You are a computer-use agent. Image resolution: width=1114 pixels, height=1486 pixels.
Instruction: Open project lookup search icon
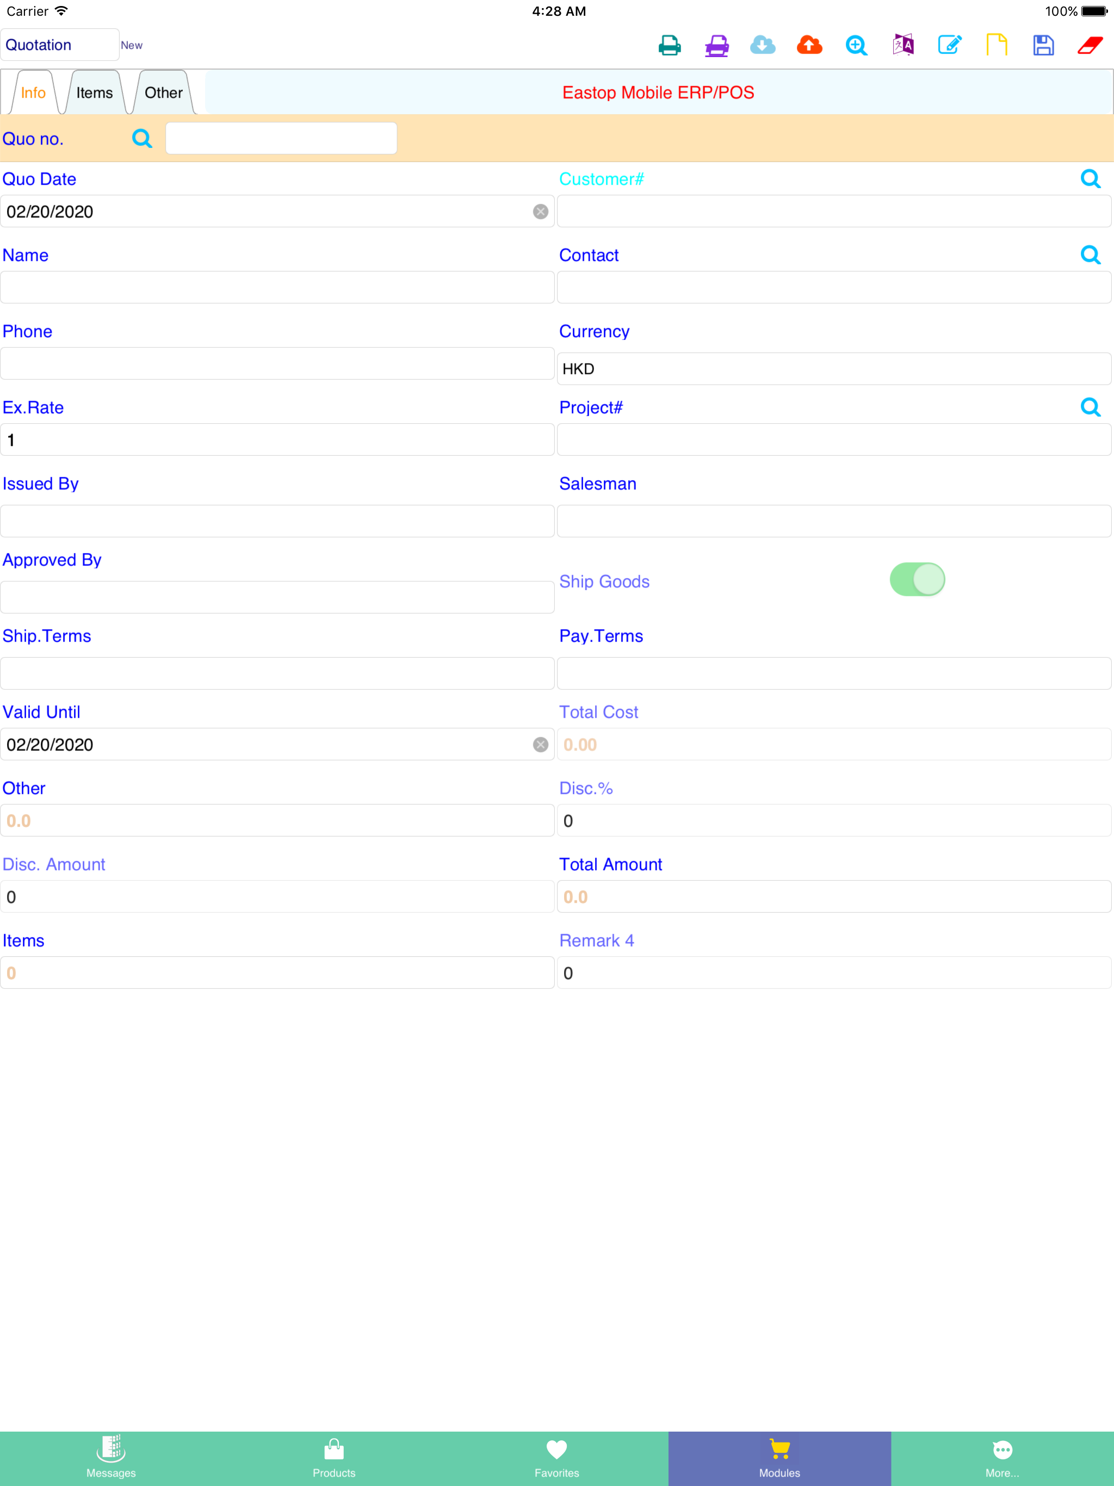coord(1090,407)
